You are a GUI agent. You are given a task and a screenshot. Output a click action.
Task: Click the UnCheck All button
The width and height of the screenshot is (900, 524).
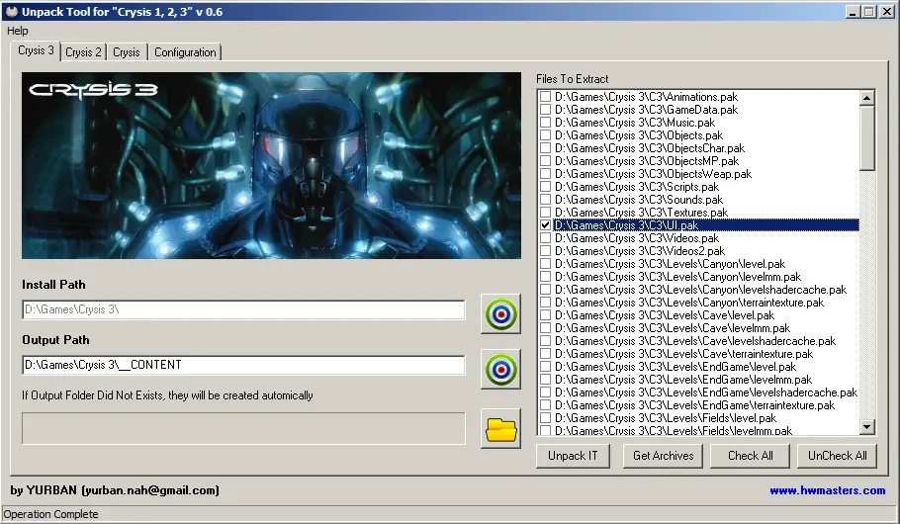click(838, 456)
